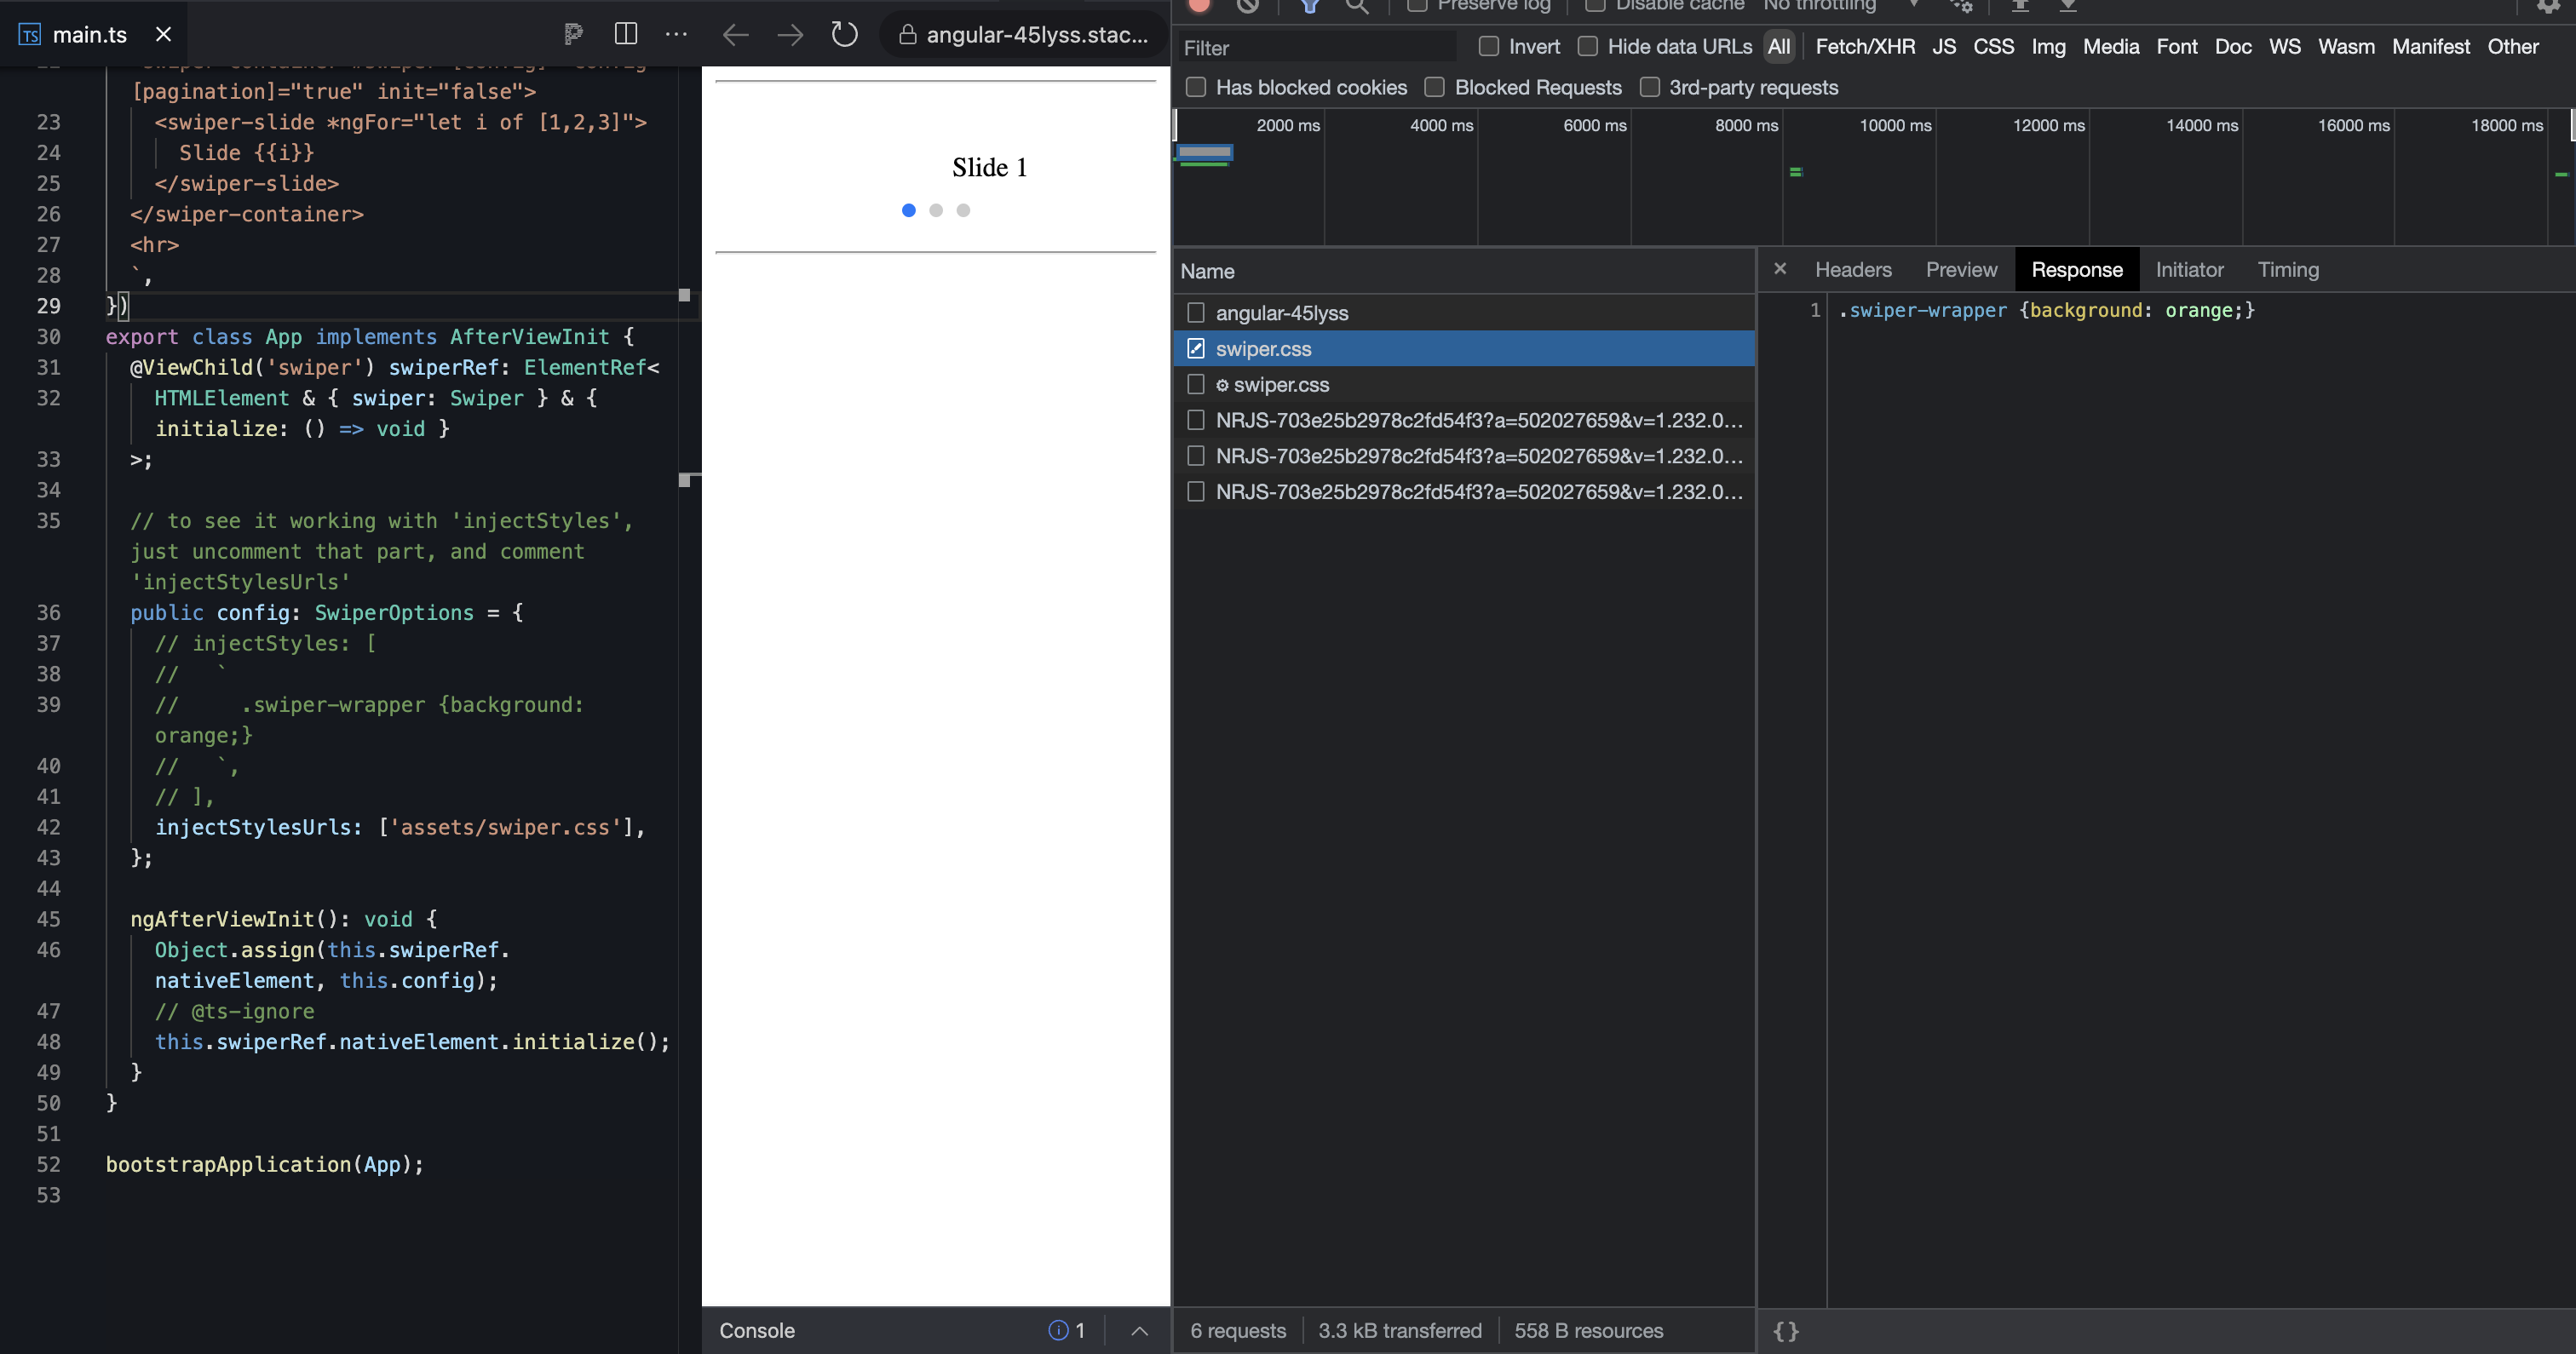
Task: Reload the preview pane
Action: click(844, 33)
